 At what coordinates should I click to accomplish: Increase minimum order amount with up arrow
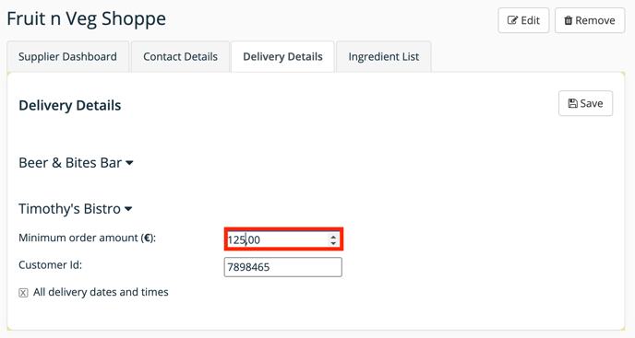click(x=333, y=237)
